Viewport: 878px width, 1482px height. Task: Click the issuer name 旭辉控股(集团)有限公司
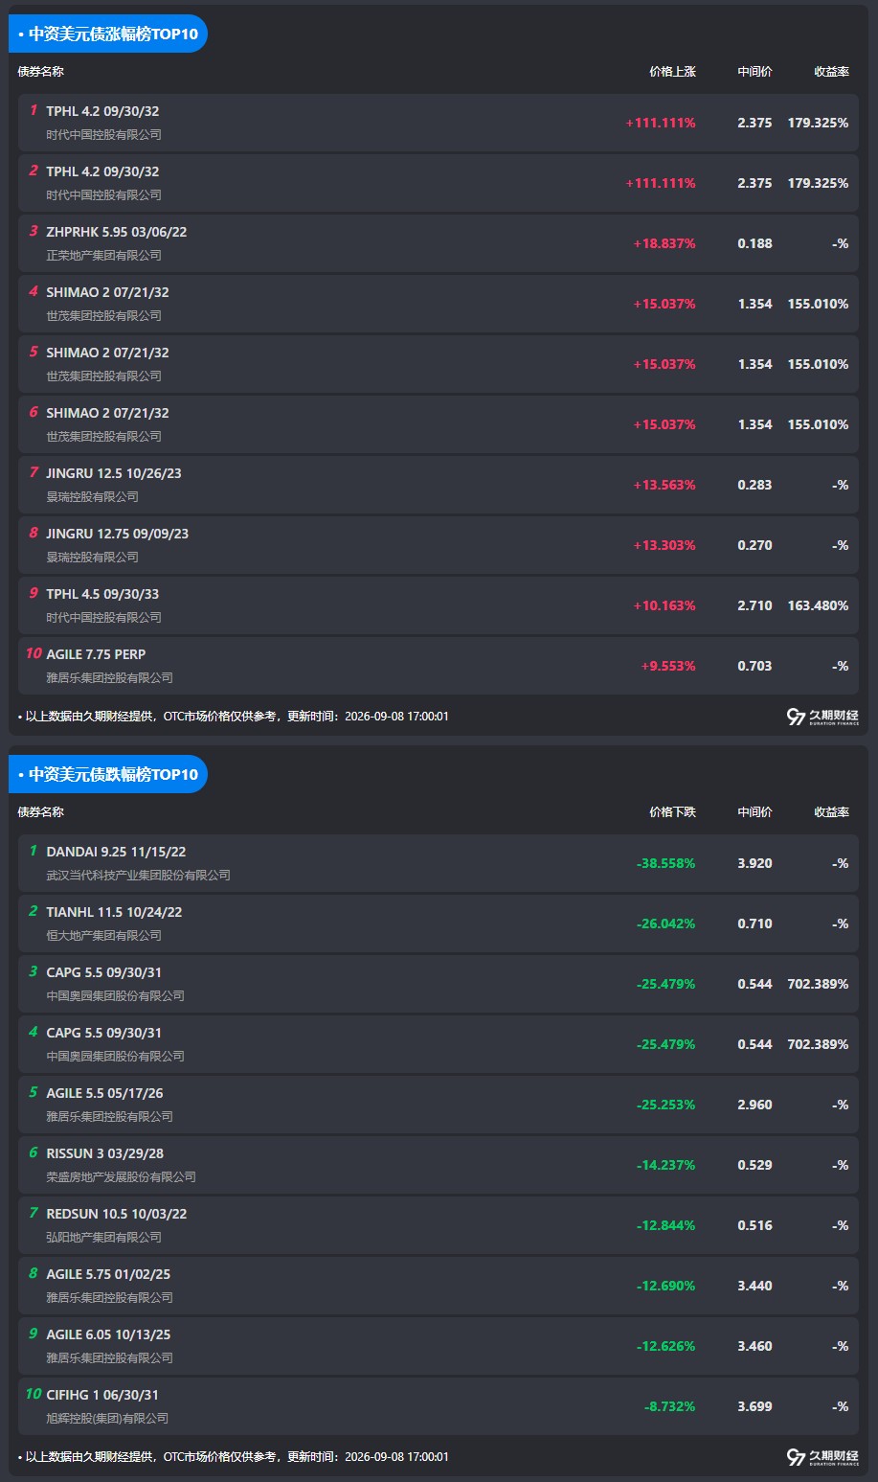[107, 1419]
